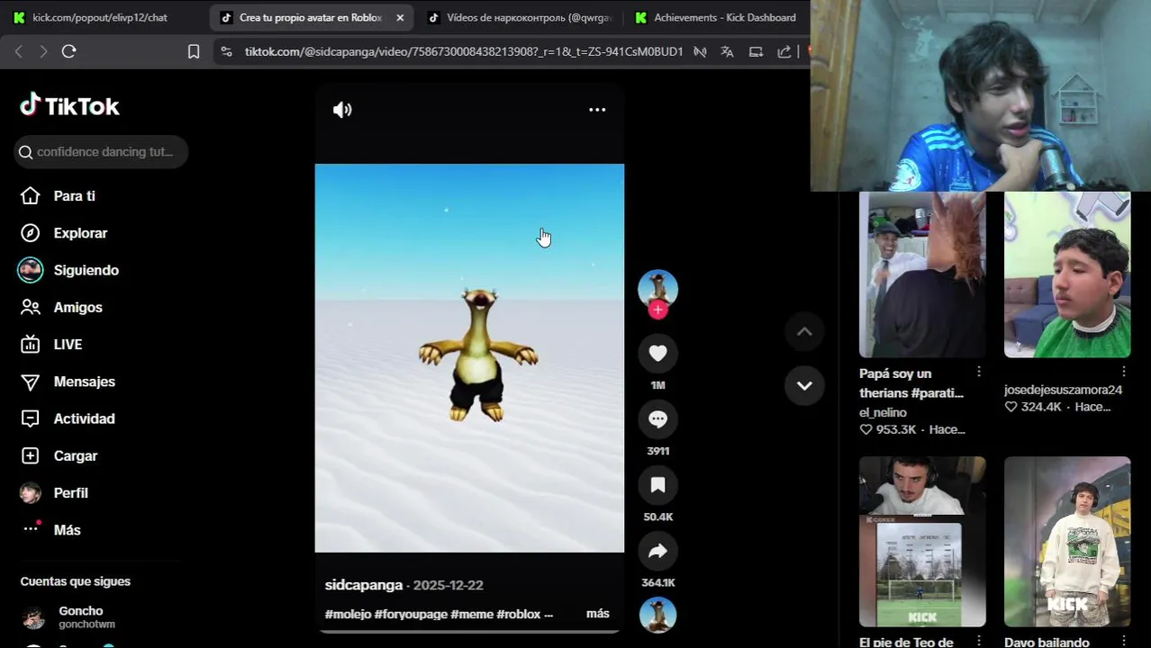Open josedejesuszamora24's video thumbnail

pyautogui.click(x=1067, y=274)
